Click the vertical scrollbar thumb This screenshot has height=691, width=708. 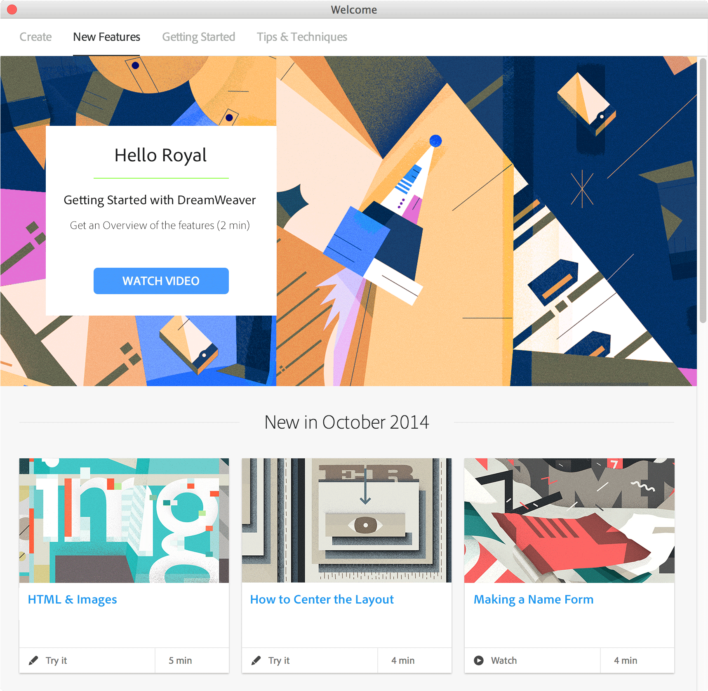(x=703, y=191)
